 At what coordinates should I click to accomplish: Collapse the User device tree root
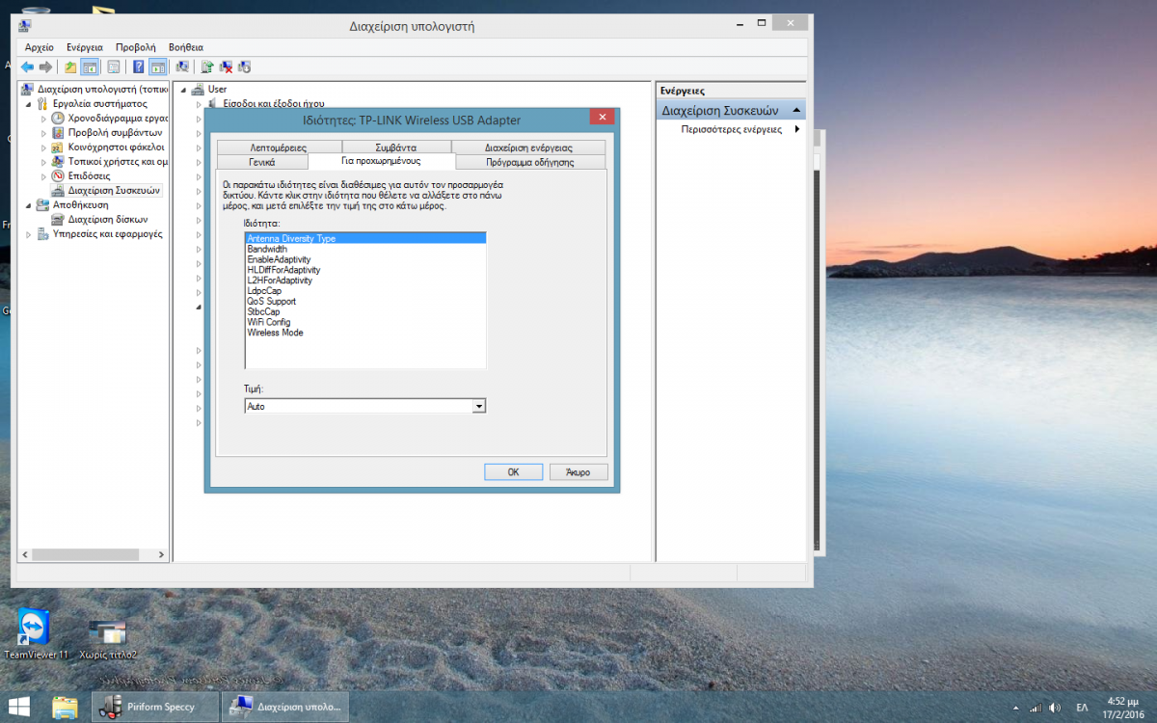(184, 90)
